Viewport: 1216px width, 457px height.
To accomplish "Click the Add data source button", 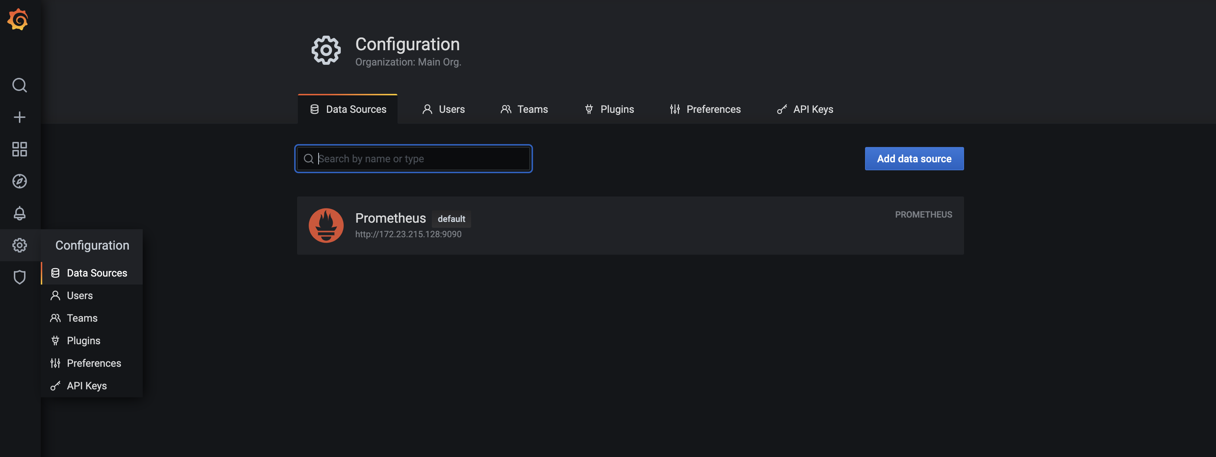I will click(914, 159).
